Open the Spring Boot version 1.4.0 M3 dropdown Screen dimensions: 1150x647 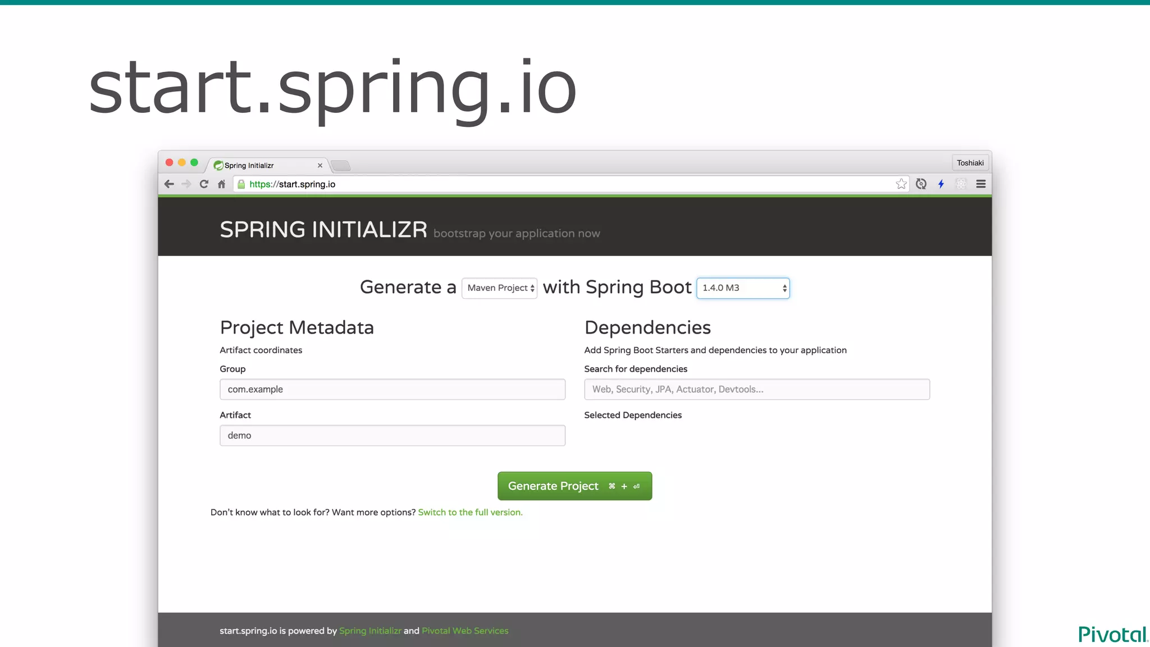pos(743,288)
